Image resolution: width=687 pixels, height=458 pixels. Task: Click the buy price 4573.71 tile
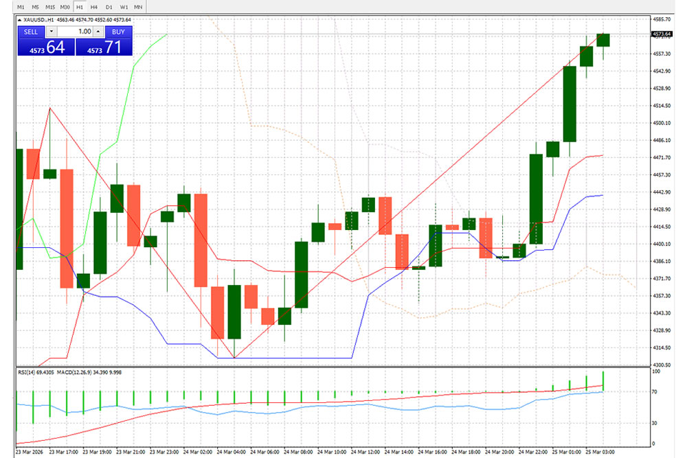[104, 47]
